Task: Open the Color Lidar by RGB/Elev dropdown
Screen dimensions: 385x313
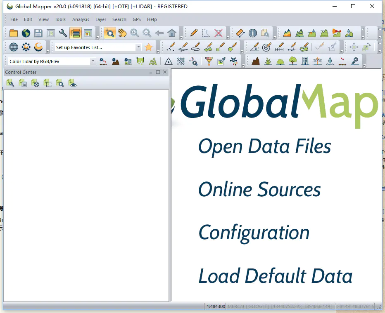Action: click(93, 61)
